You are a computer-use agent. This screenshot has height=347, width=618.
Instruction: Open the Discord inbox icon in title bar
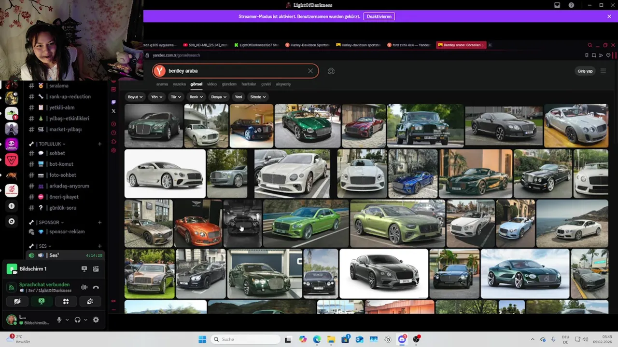557,5
